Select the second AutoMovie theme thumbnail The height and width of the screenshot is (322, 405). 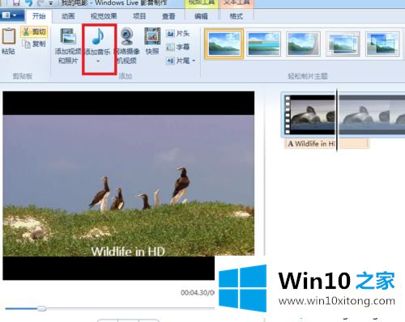point(263,44)
